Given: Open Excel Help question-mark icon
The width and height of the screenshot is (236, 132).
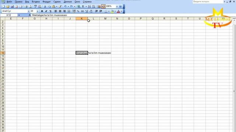Looking at the screenshot, I should pos(121,7).
